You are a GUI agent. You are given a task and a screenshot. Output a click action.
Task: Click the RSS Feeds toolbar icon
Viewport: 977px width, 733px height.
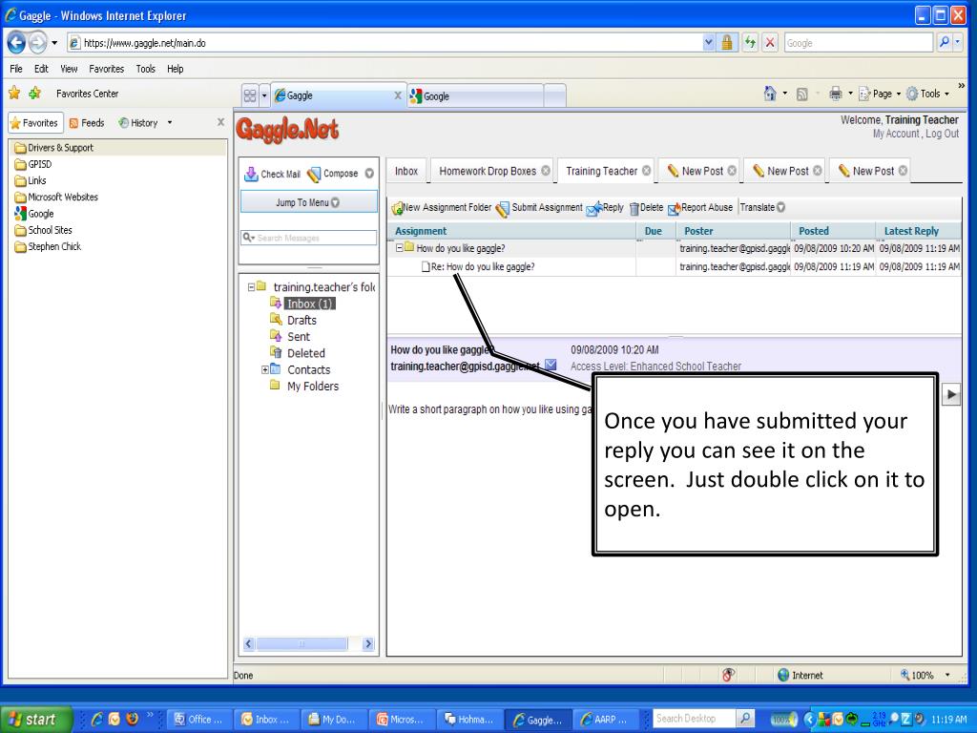[x=802, y=94]
